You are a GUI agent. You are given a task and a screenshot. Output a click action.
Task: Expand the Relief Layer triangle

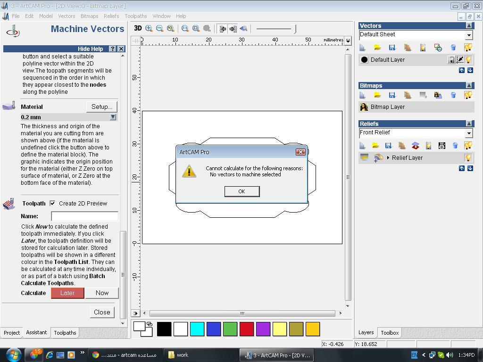pyautogui.click(x=388, y=157)
